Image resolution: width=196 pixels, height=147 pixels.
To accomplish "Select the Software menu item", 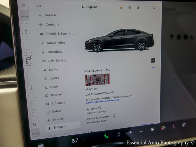I will click(x=63, y=127).
